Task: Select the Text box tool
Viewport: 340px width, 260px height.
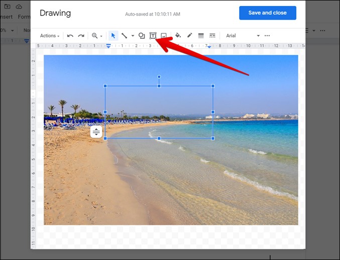Action: pos(153,36)
